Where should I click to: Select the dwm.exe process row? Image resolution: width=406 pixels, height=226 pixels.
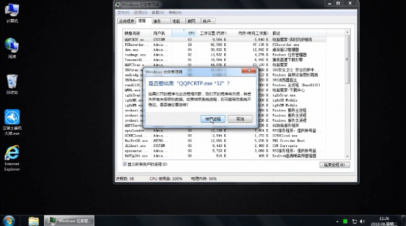click(x=224, y=50)
